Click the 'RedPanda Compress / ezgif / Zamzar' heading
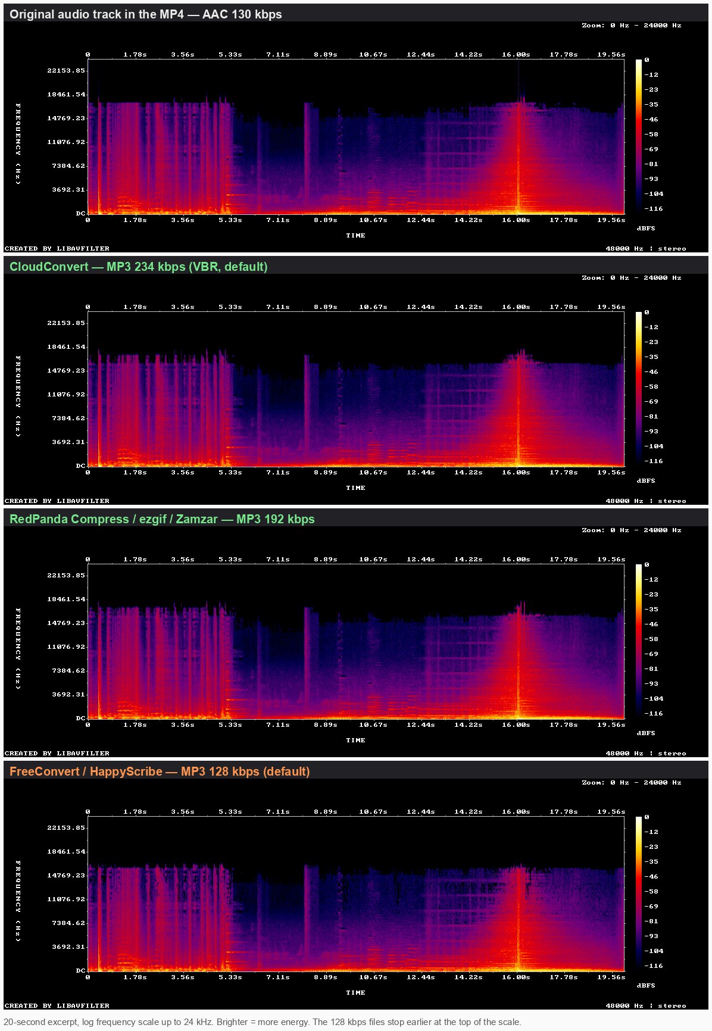712x1031 pixels. pos(162,519)
